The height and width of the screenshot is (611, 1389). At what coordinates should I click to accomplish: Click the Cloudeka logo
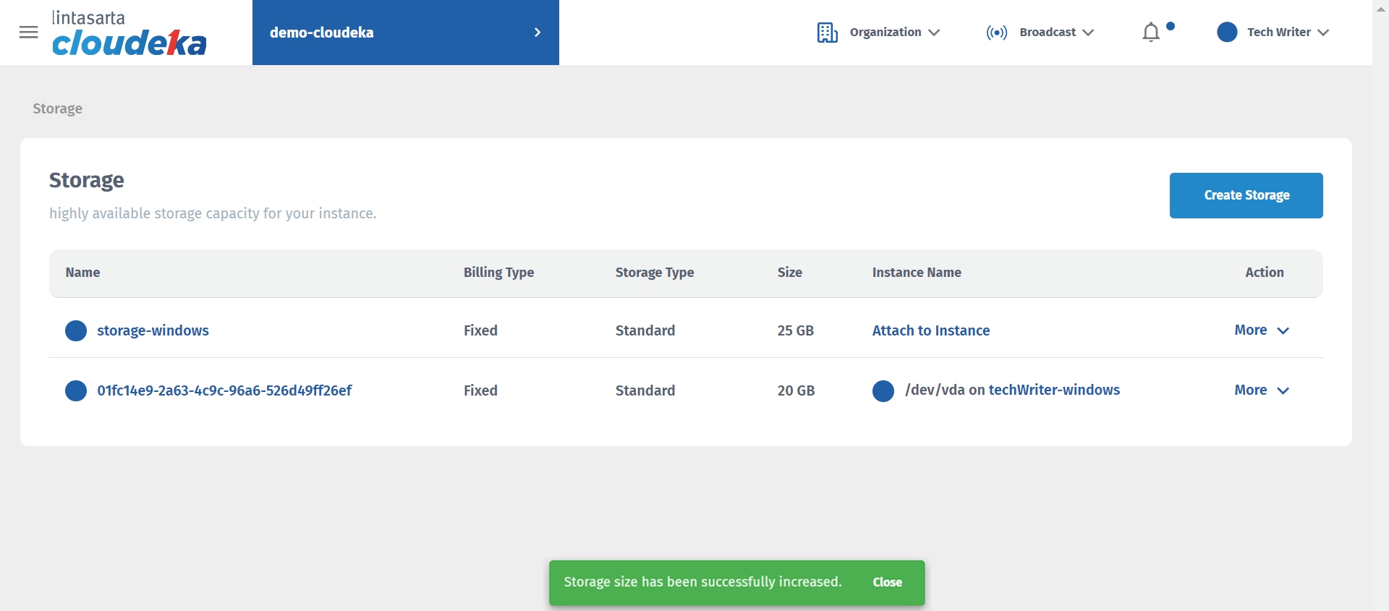129,34
